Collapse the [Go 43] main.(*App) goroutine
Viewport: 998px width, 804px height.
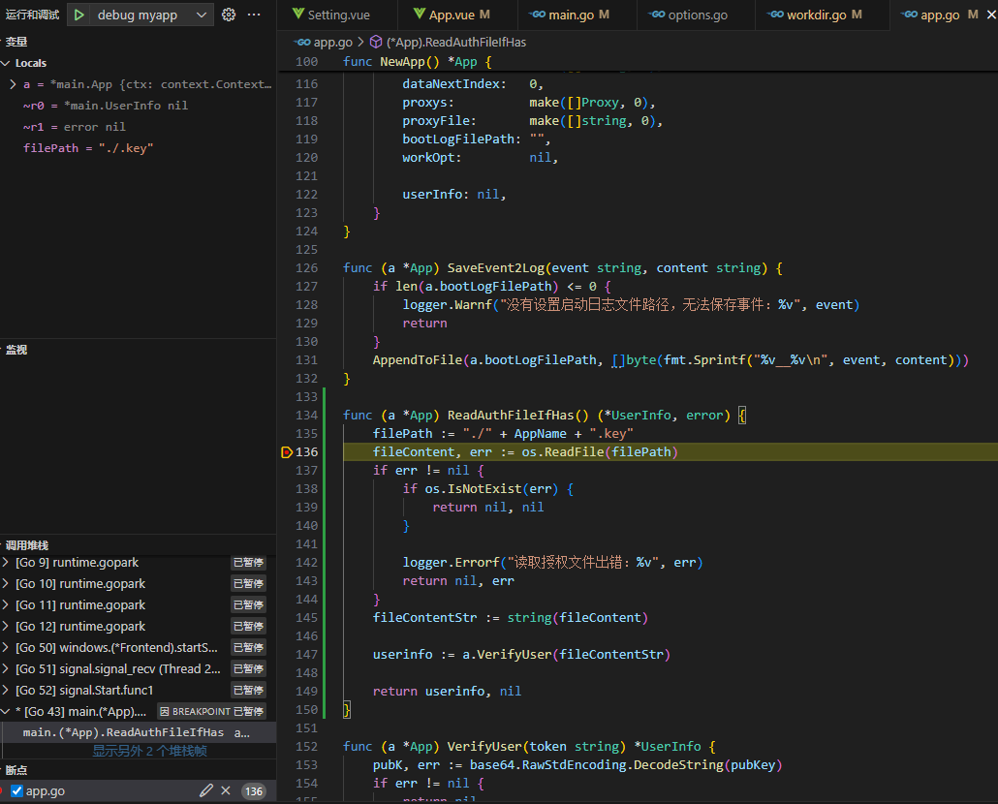pyautogui.click(x=7, y=711)
